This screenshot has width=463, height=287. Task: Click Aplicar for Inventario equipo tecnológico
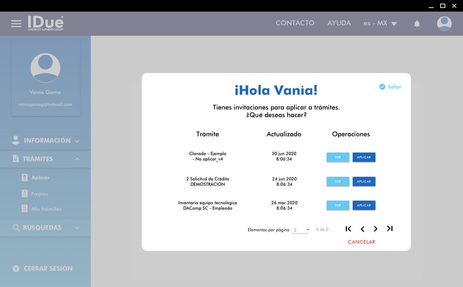tap(364, 205)
